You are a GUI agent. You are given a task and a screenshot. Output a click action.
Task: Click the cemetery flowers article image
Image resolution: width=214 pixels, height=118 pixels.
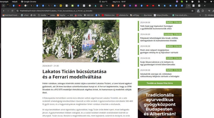[81, 41]
